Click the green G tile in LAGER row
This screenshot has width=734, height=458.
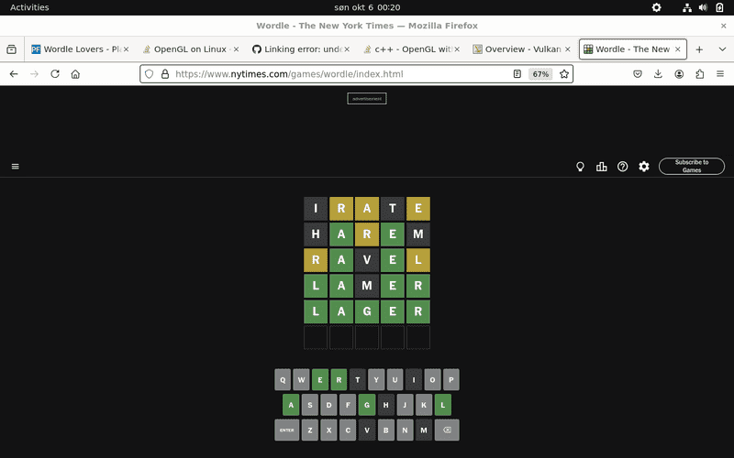[367, 311]
